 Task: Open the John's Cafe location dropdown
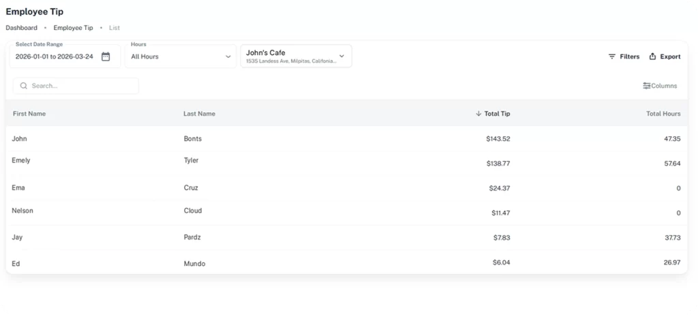point(342,56)
